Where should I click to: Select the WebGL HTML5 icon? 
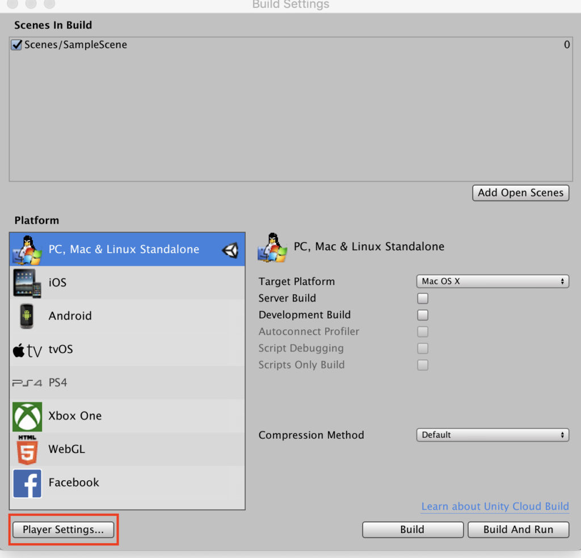click(x=27, y=450)
